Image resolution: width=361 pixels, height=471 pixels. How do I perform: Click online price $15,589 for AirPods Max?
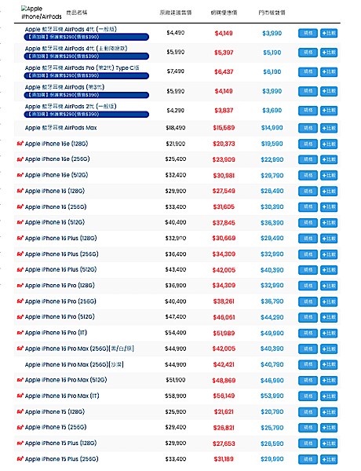[x=224, y=128]
